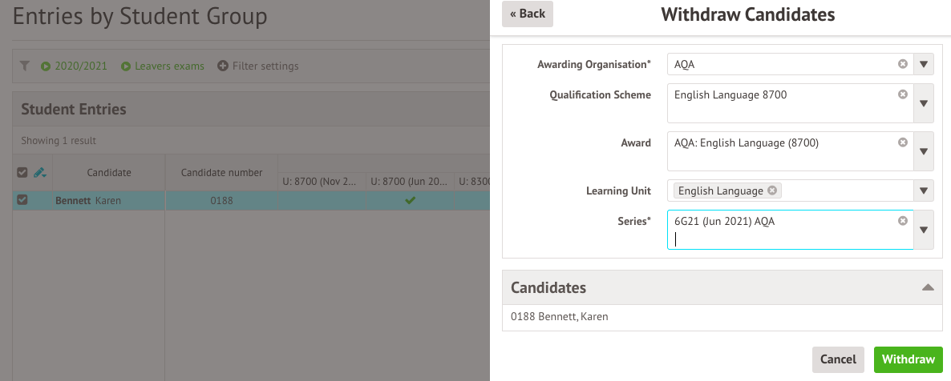Clear the Qualification Scheme selection
The width and height of the screenshot is (951, 381).
click(903, 94)
